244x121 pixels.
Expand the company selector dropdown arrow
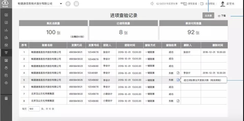point(61,4)
